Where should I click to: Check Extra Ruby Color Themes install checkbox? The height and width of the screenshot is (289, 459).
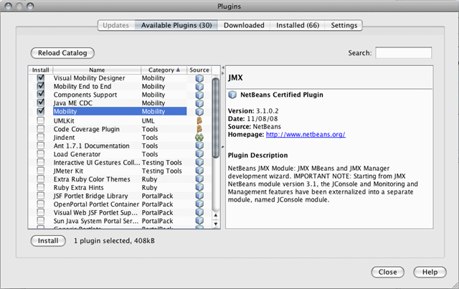pyautogui.click(x=41, y=179)
